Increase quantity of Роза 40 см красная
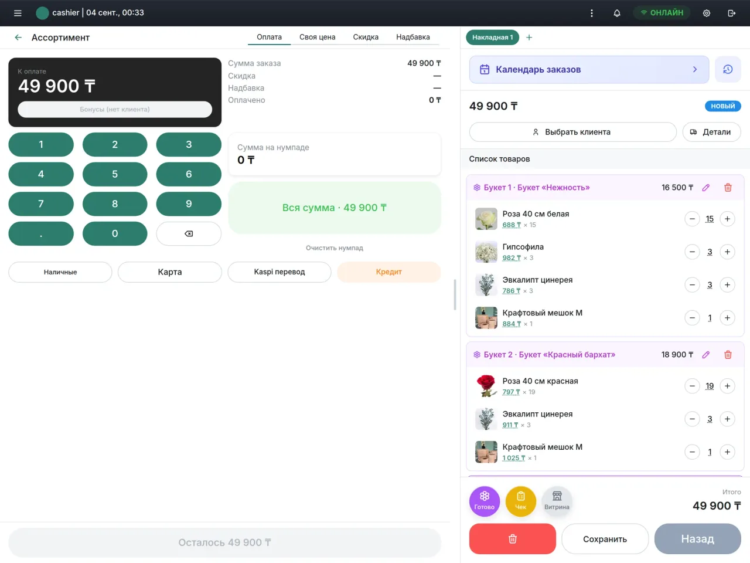The height and width of the screenshot is (563, 750). point(727,386)
